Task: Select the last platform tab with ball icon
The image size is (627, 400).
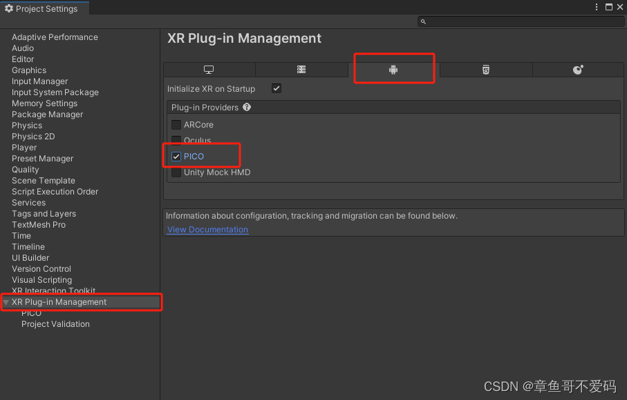Action: pos(578,70)
